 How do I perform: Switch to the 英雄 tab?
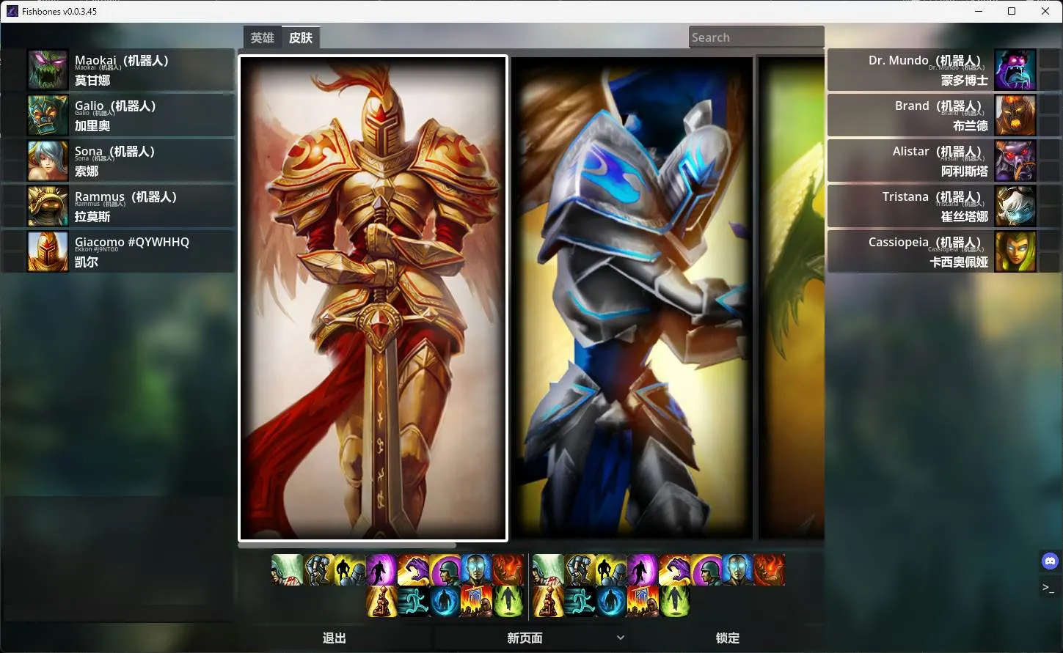(262, 37)
